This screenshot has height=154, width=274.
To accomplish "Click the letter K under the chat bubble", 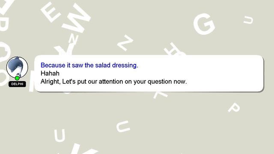I will pos(161,95).
